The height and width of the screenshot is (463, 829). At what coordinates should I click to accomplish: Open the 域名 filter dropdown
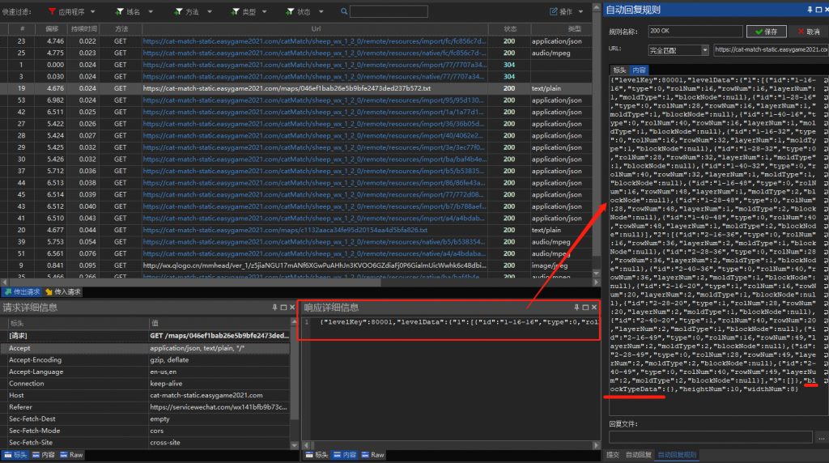pos(133,12)
